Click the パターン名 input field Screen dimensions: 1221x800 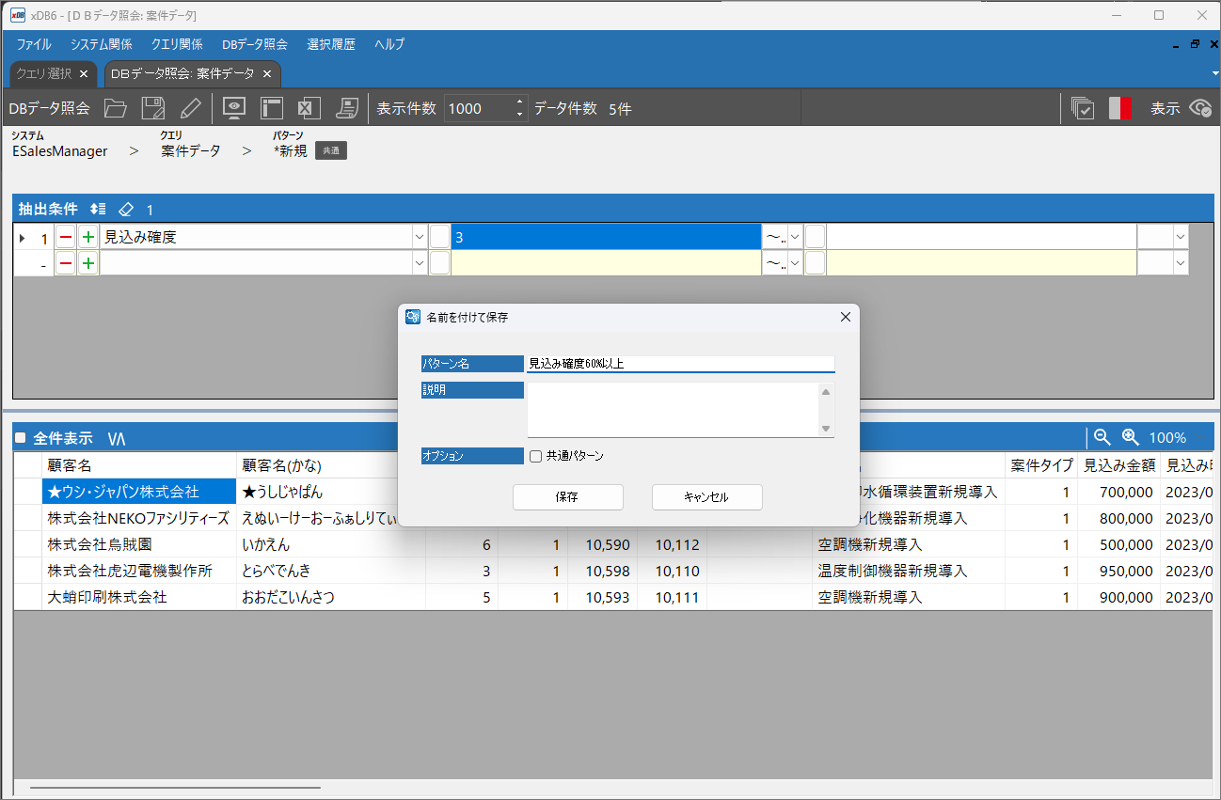tap(680, 364)
